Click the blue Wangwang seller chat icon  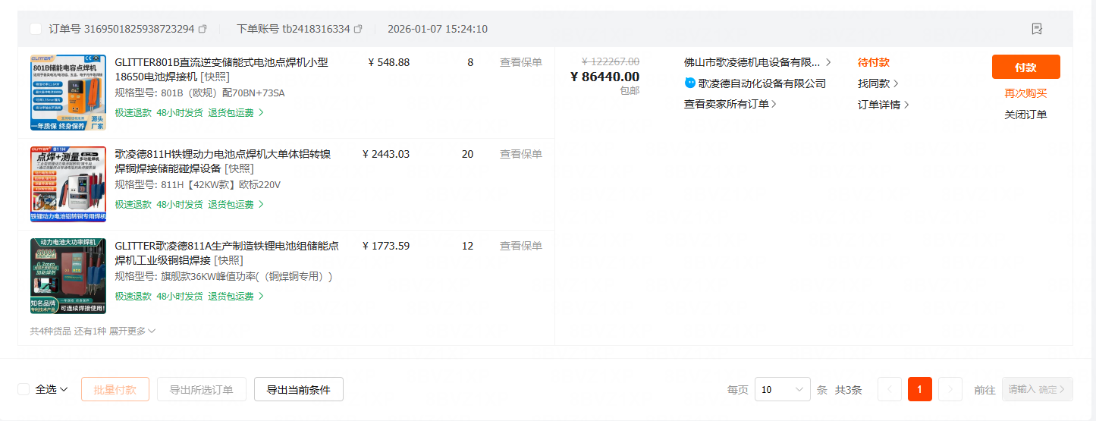[690, 83]
